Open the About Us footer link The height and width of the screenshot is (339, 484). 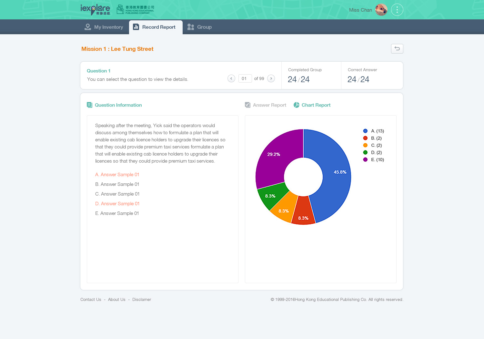(116, 300)
